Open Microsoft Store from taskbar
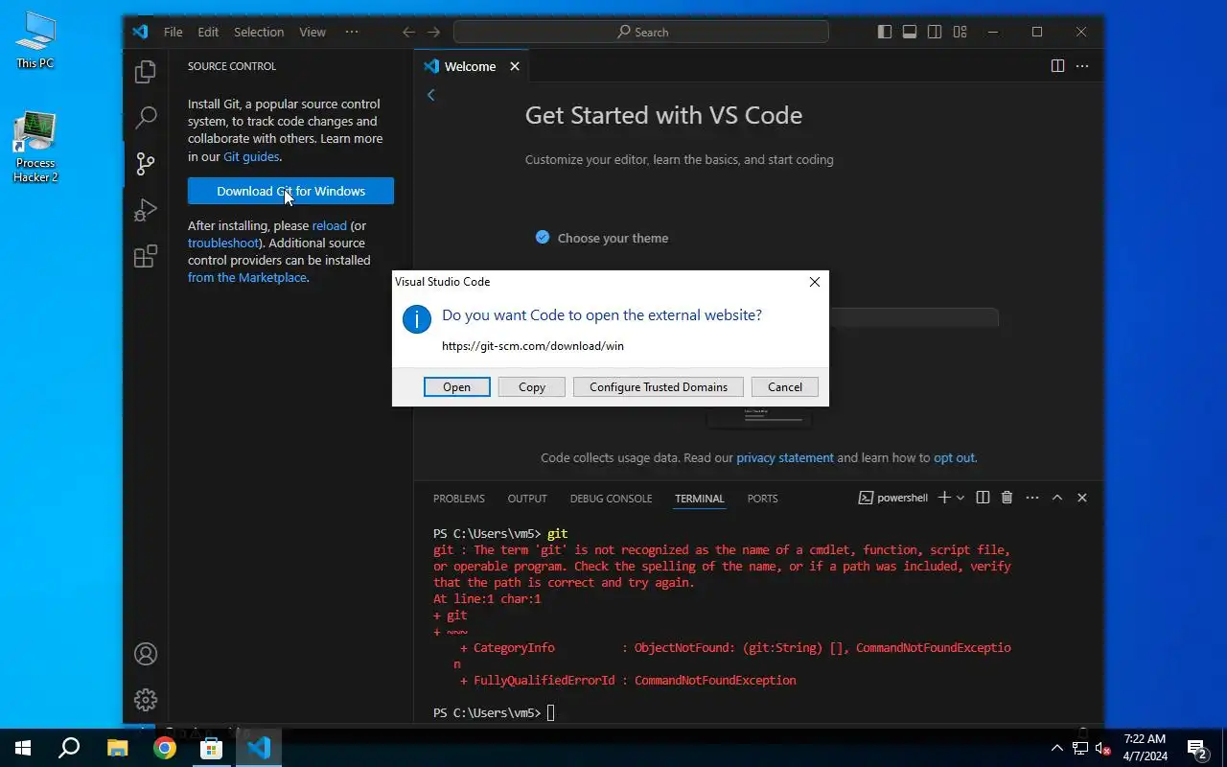This screenshot has width=1227, height=767. coord(211,748)
